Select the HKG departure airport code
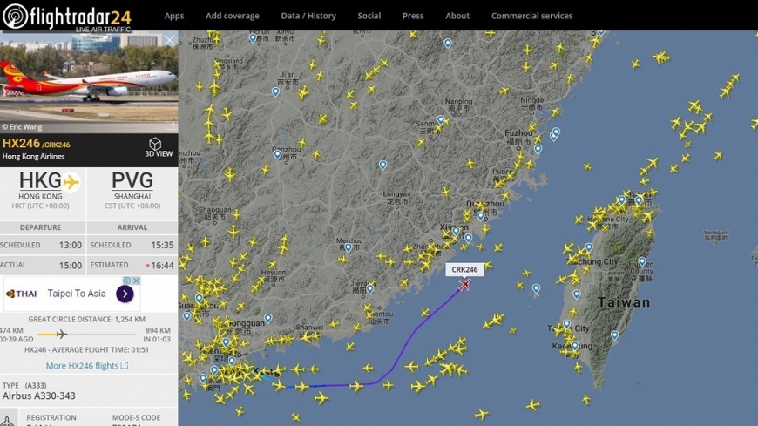Screen dimensions: 758x426 coord(40,181)
